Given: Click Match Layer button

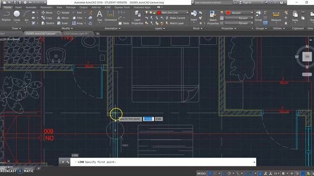Looking at the screenshot, I should tap(175, 23).
